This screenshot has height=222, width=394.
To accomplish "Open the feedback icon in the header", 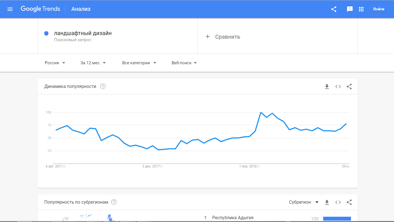I will point(350,9).
